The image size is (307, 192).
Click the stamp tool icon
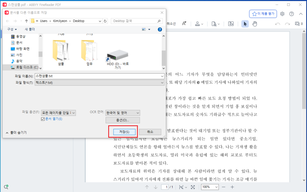pyautogui.click(x=197, y=24)
